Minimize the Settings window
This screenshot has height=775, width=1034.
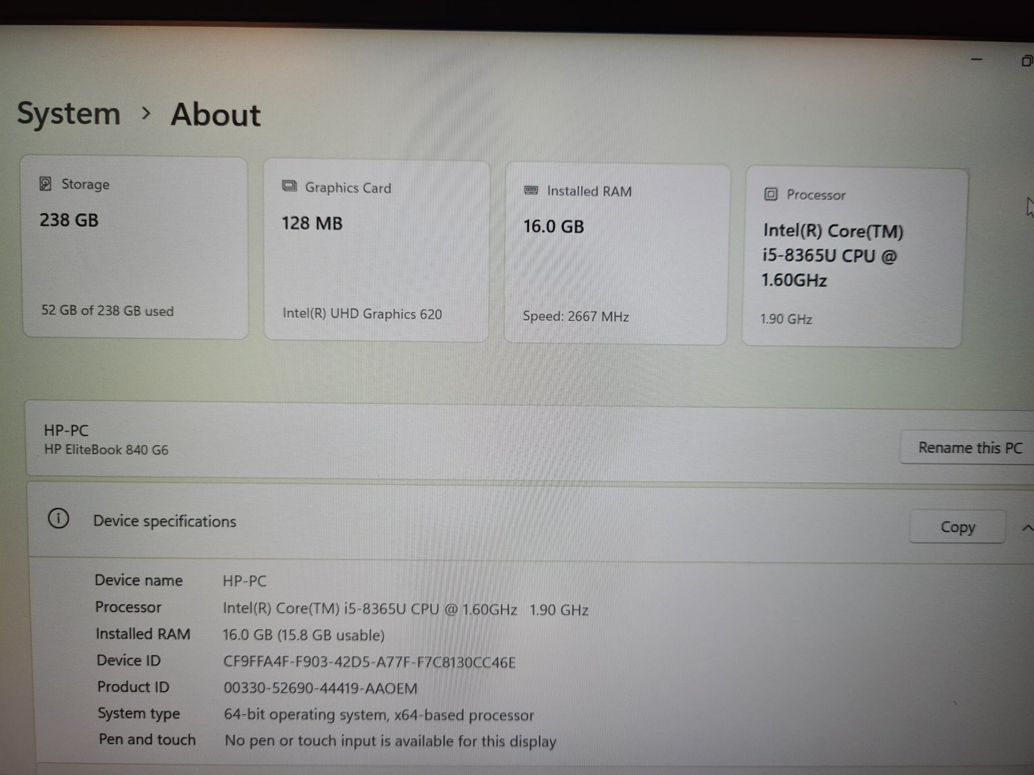coord(977,59)
